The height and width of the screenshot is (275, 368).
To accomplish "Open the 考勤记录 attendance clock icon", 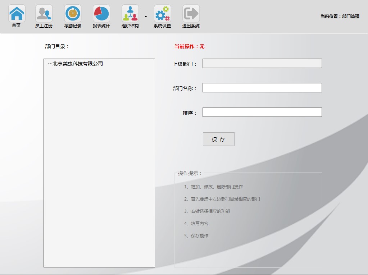I will click(x=73, y=14).
